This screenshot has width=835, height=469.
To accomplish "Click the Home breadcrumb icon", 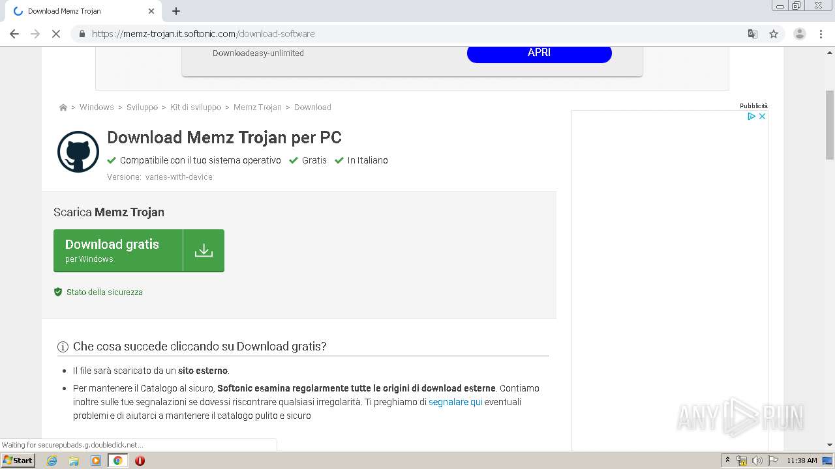I will click(x=63, y=107).
